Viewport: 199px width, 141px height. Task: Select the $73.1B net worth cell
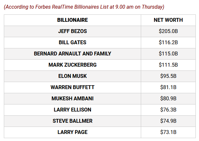point(168,132)
